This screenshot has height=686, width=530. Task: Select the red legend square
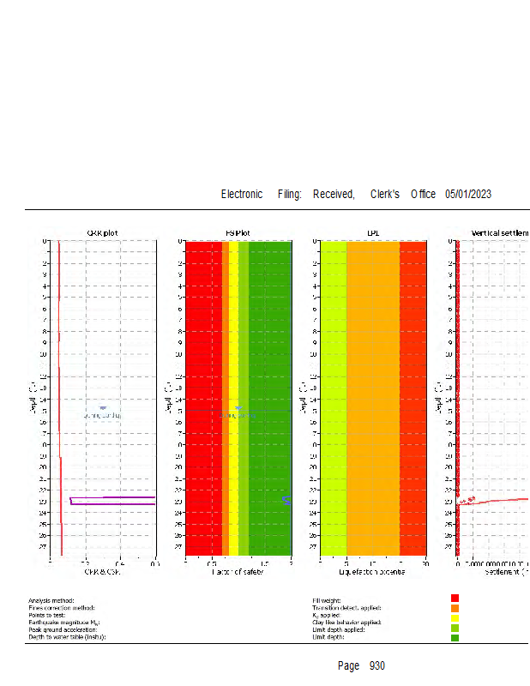pos(455,598)
